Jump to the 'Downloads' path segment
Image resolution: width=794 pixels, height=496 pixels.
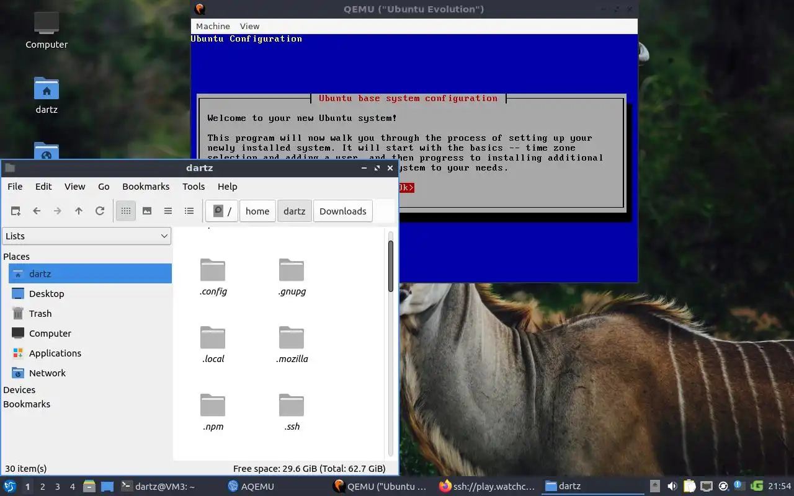(x=343, y=211)
